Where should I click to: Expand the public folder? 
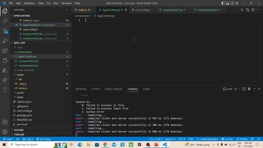41,92
